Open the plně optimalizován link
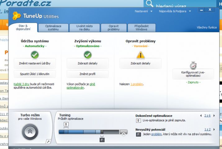Viewport: 222px width, 149px height. pyautogui.click(x=81, y=86)
